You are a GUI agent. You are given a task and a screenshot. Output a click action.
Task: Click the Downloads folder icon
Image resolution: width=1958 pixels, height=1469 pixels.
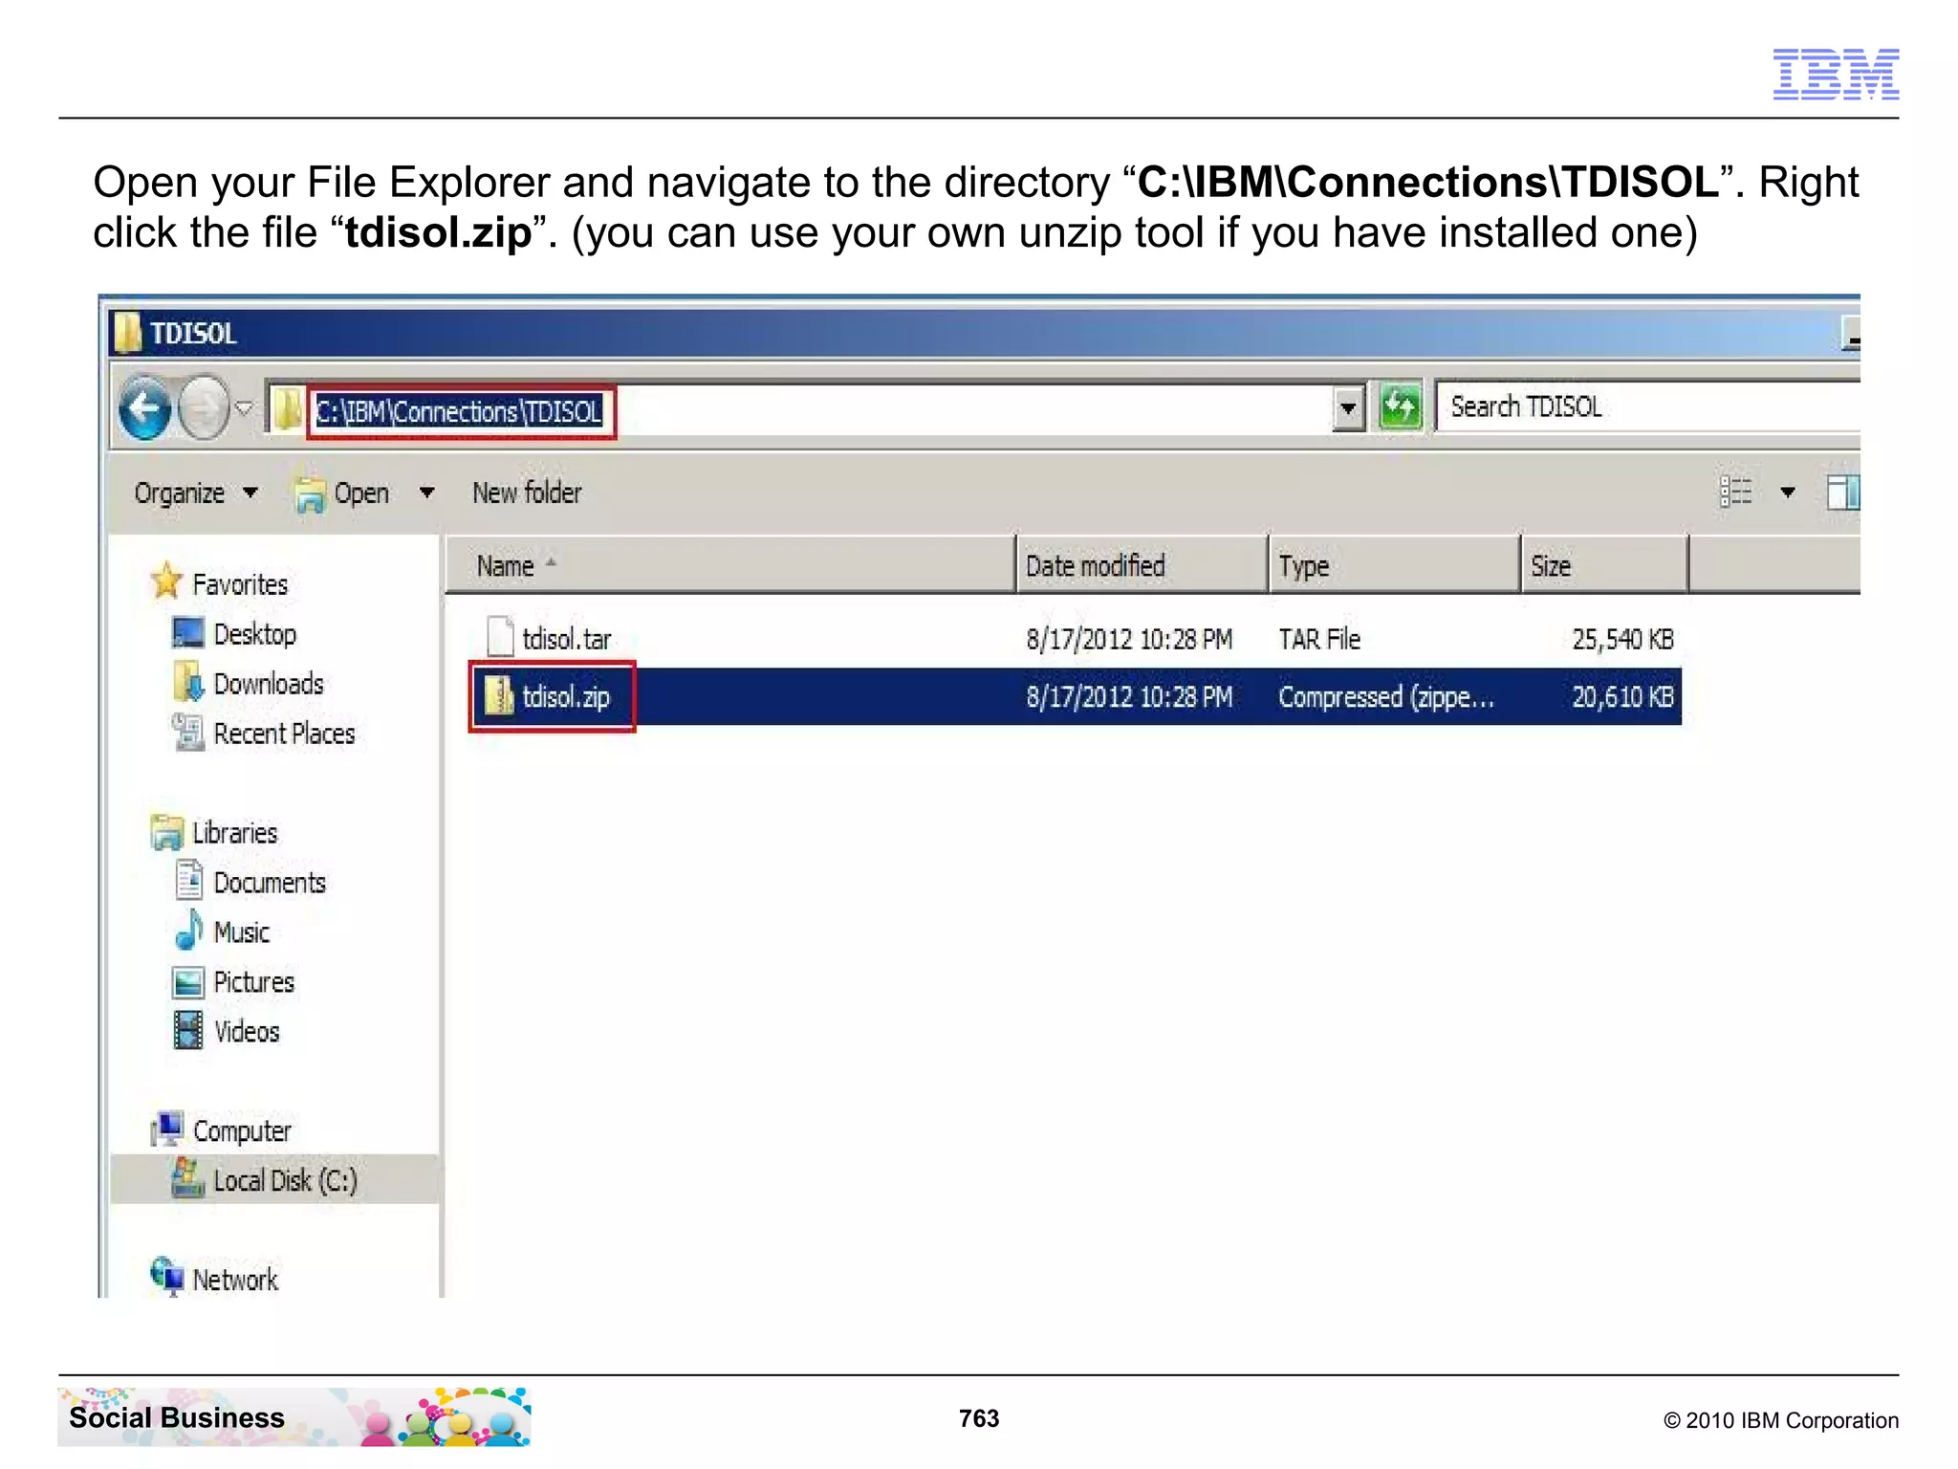coord(188,681)
